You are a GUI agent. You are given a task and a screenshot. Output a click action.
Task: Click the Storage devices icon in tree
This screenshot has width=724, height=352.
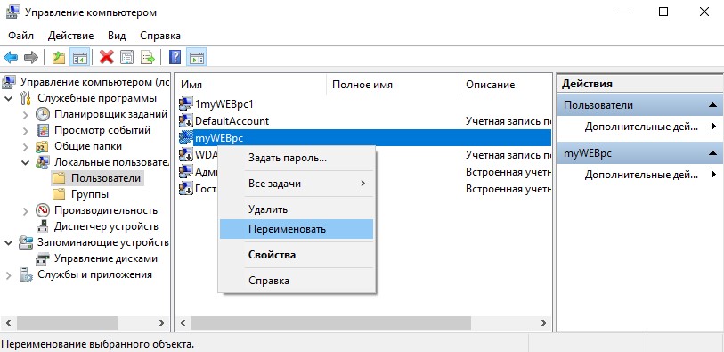coord(26,242)
